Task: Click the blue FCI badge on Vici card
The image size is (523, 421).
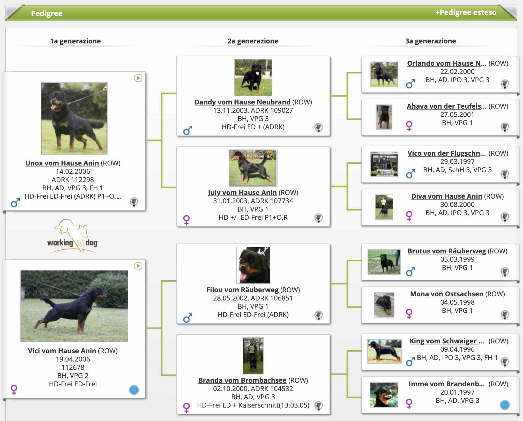Action: (134, 390)
